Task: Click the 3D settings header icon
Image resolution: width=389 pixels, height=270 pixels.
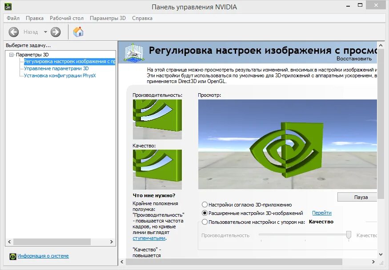Action: click(x=134, y=52)
